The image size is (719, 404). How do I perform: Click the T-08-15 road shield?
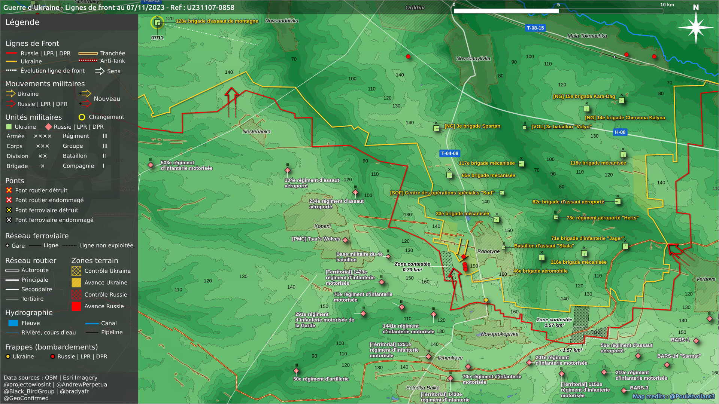pyautogui.click(x=535, y=28)
